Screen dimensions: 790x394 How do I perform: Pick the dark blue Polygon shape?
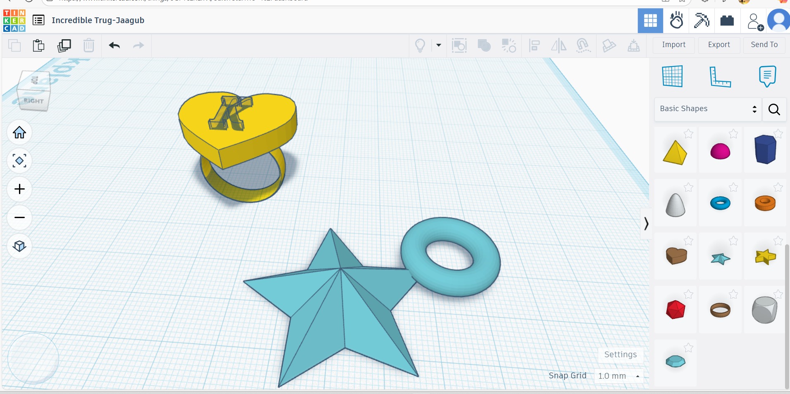point(765,150)
